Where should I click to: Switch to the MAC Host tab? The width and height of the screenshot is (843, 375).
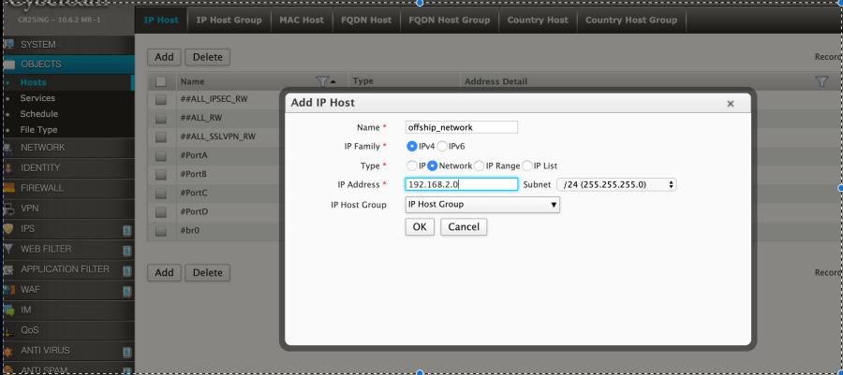301,20
